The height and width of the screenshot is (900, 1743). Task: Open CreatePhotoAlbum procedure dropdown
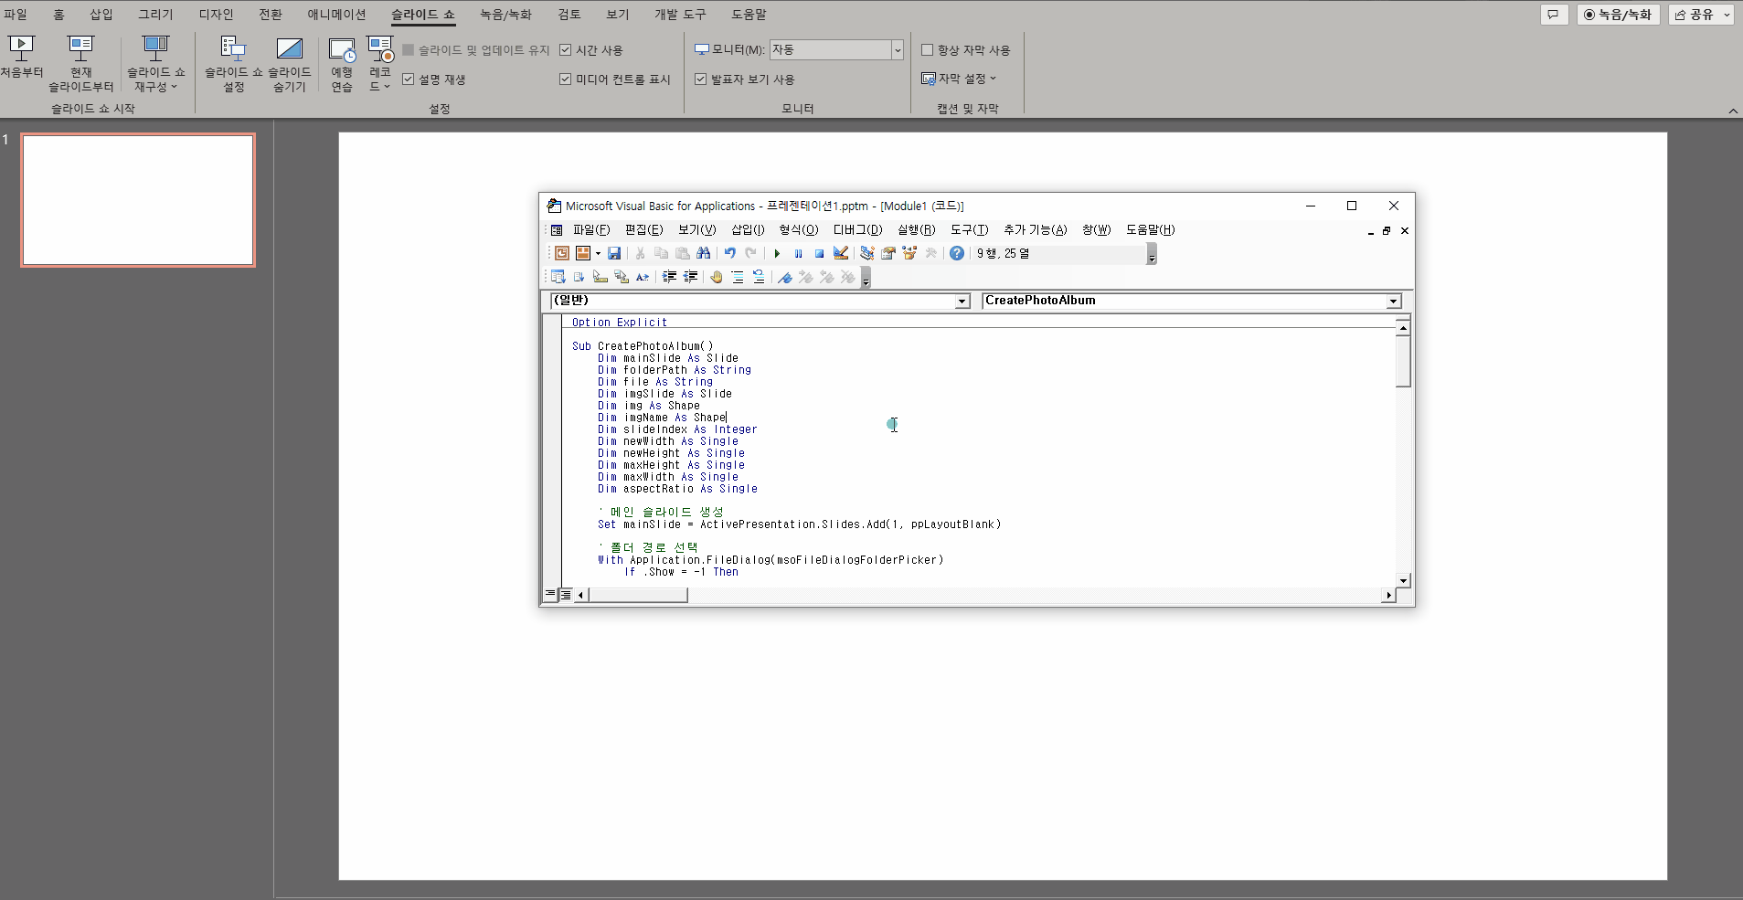tap(1394, 302)
